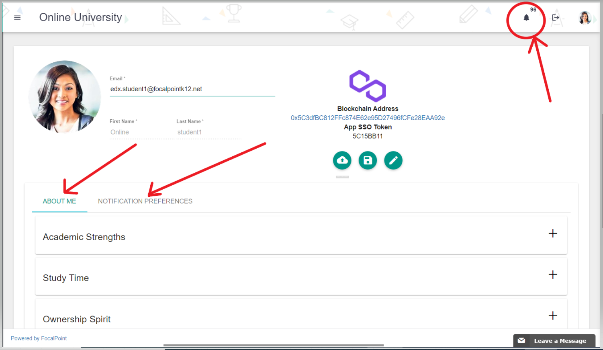The width and height of the screenshot is (603, 350).
Task: Open the notifications bell
Action: [526, 18]
